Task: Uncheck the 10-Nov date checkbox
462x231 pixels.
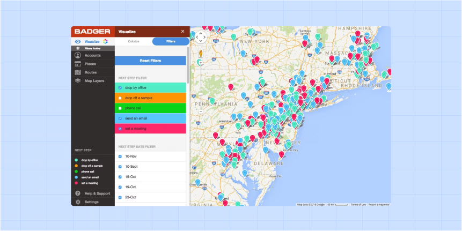Action: (120, 157)
